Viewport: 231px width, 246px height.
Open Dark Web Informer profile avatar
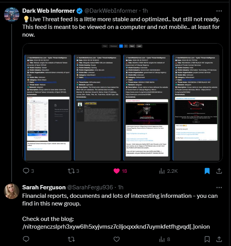[12, 14]
